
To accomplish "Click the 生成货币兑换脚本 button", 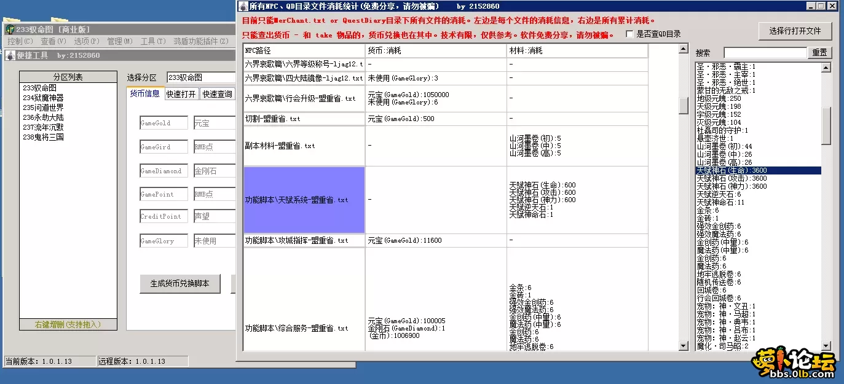I will click(x=180, y=284).
